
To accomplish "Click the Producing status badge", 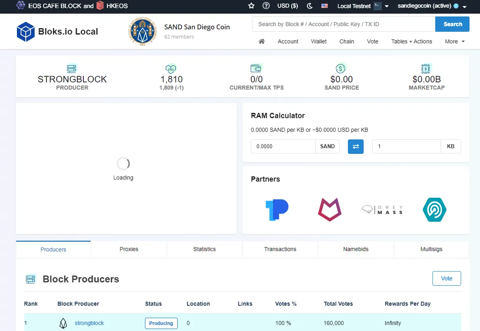I will click(x=161, y=323).
